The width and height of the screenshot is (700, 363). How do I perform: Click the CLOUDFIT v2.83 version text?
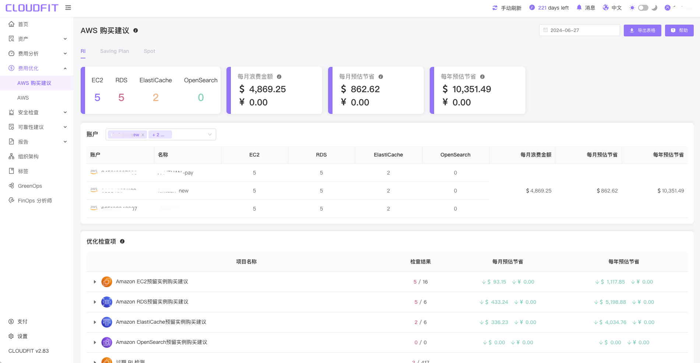point(29,351)
